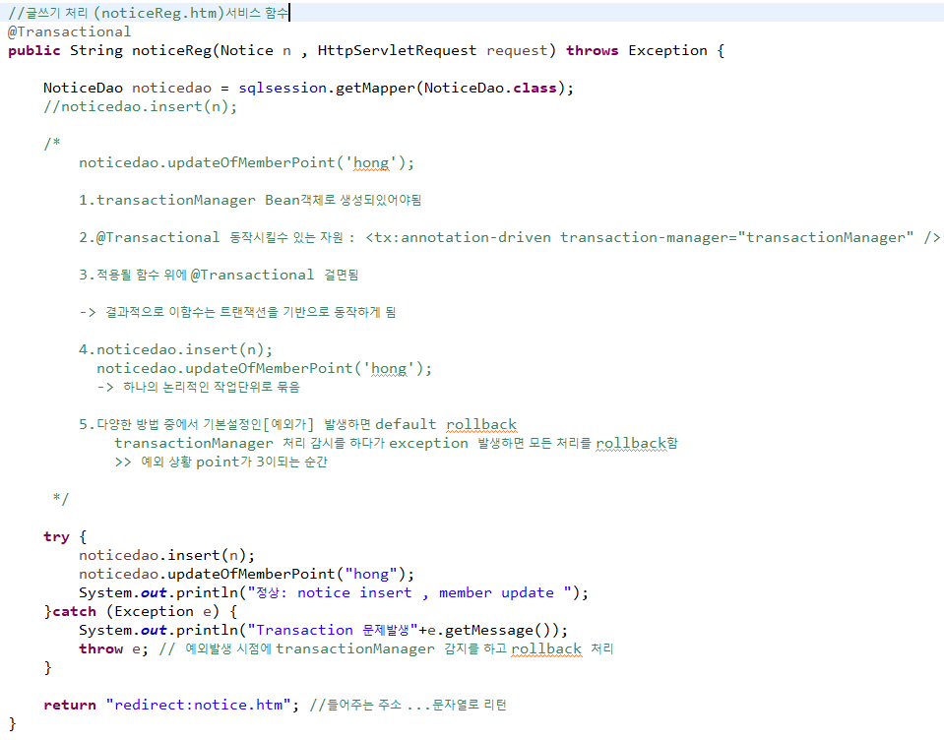Click e.getMessage() in the catch block
944x740 pixels.
(492, 630)
